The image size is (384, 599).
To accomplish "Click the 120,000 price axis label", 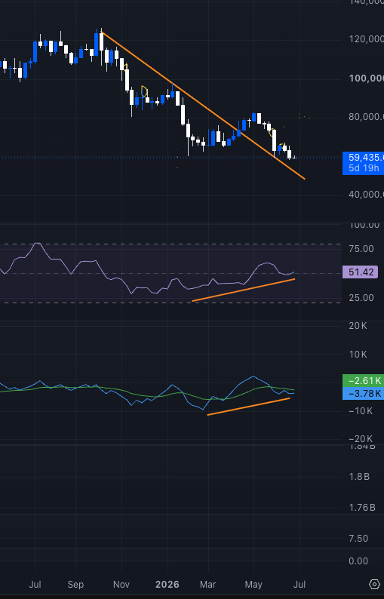I will click(x=366, y=39).
